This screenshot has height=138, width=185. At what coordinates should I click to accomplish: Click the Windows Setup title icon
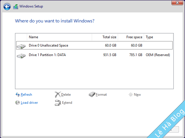[16, 7]
